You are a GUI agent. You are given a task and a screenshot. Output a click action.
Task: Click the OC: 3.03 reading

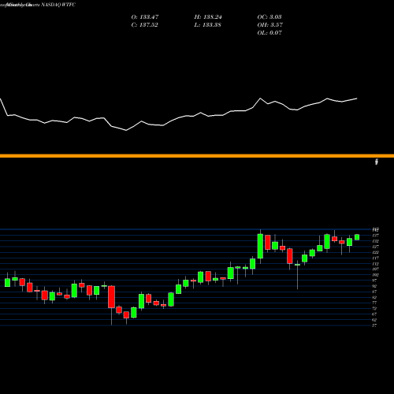coord(269,17)
